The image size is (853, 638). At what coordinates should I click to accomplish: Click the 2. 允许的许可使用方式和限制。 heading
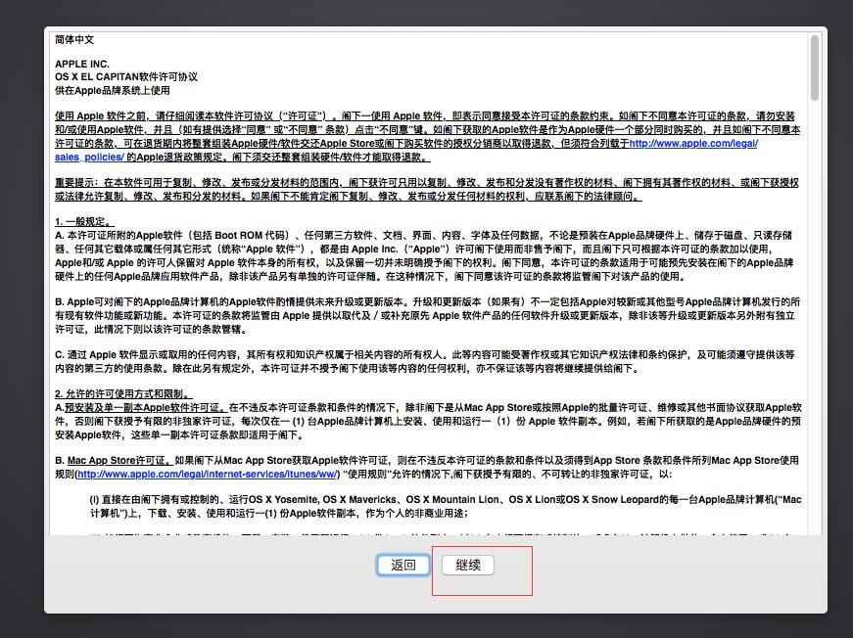click(123, 394)
